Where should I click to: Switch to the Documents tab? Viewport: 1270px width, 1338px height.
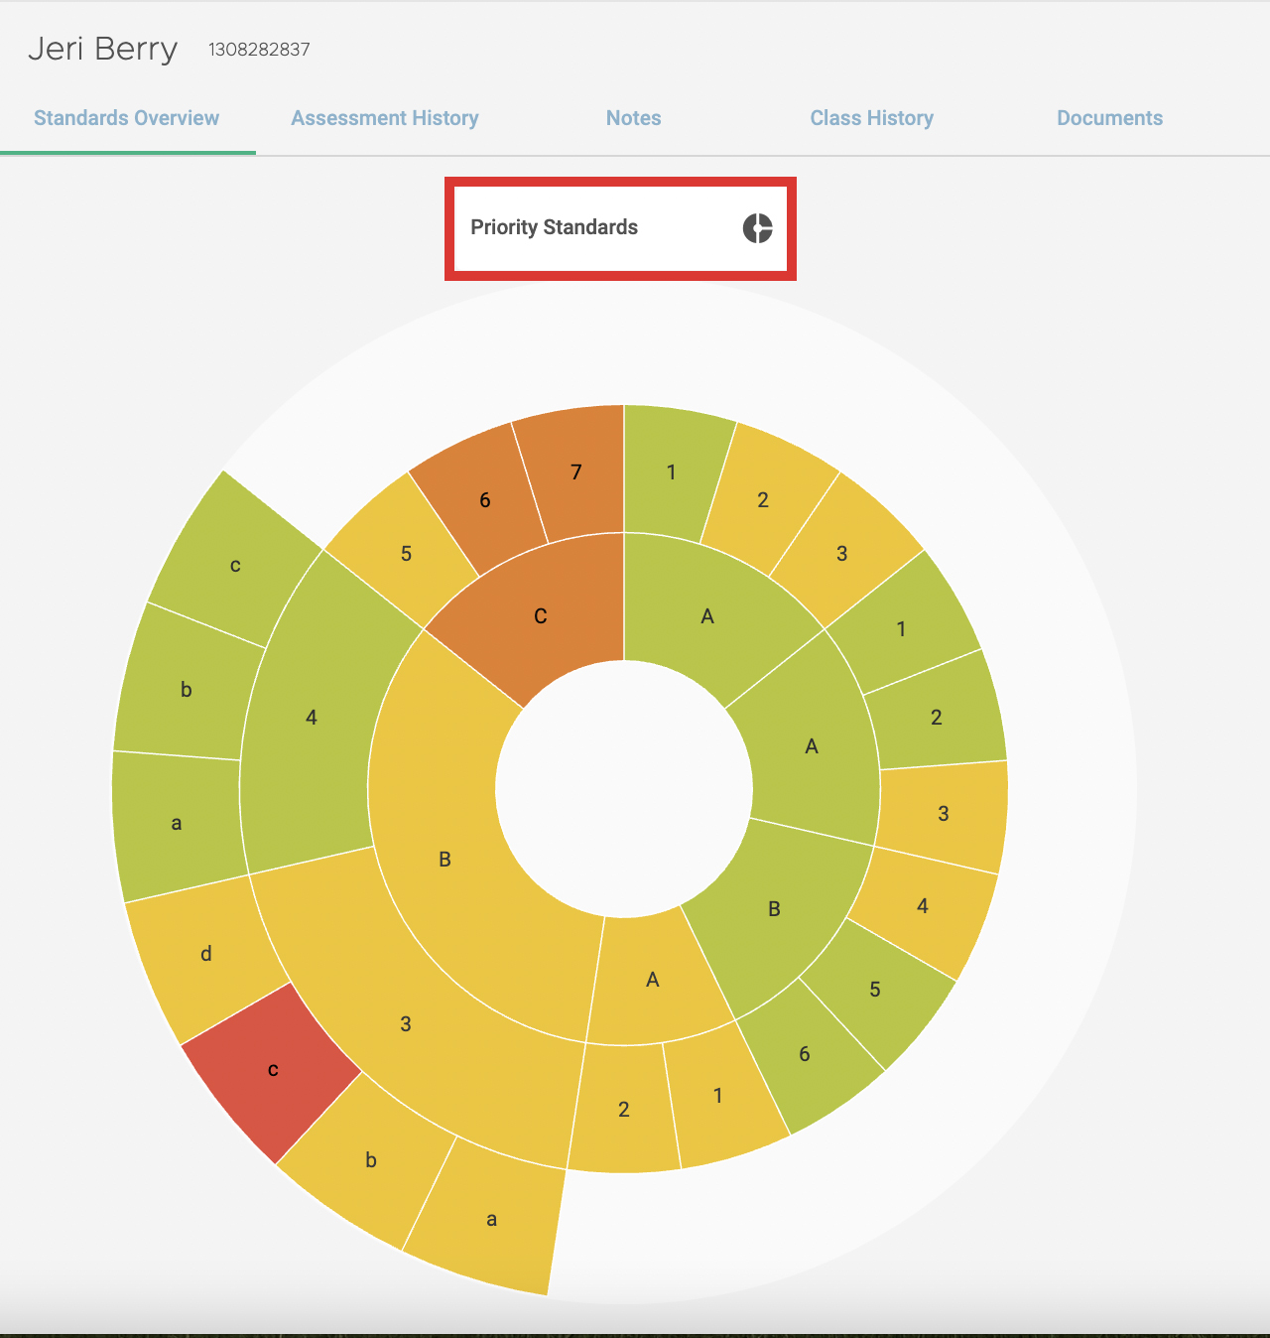1109,118
